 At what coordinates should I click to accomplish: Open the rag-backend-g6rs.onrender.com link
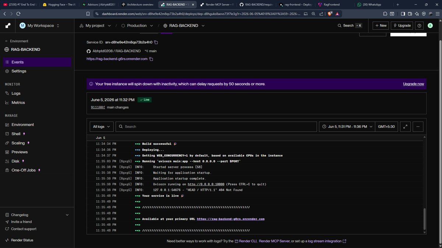(x=117, y=59)
